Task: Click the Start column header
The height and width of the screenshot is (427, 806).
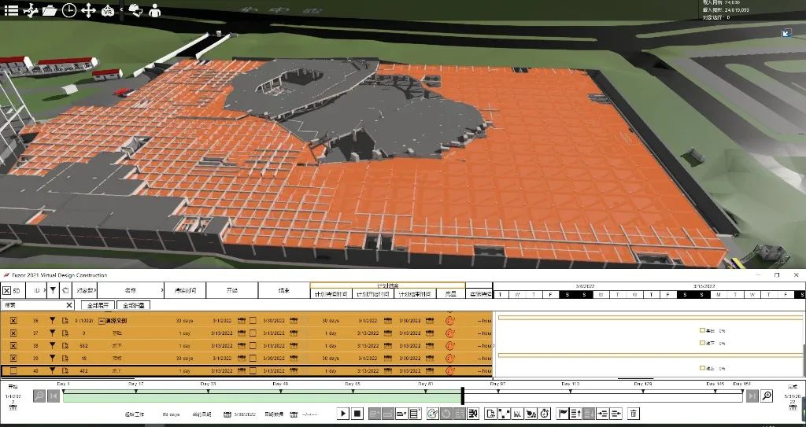Action: tap(232, 290)
